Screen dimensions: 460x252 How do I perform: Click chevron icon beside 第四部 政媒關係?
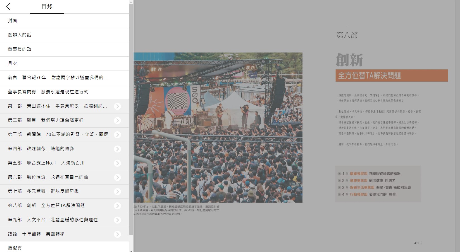[x=118, y=149]
